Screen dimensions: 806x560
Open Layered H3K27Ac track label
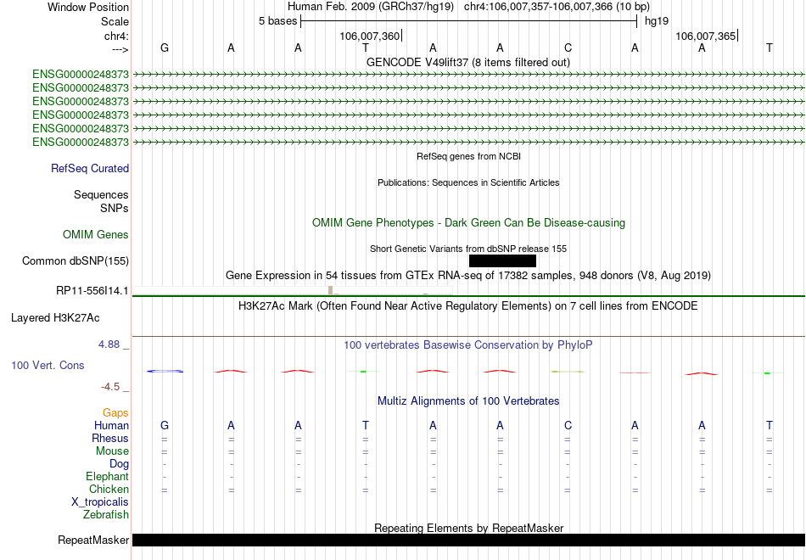coord(55,318)
